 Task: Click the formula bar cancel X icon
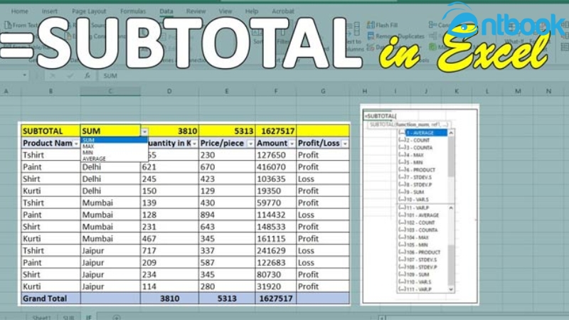[x=53, y=75]
